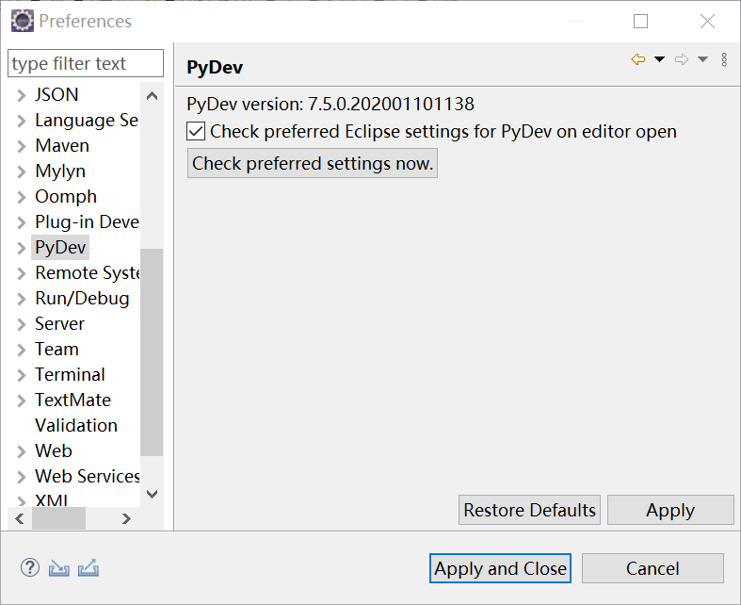Select Terminal in the preferences tree
Viewport: 741px width, 605px height.
pyautogui.click(x=70, y=374)
